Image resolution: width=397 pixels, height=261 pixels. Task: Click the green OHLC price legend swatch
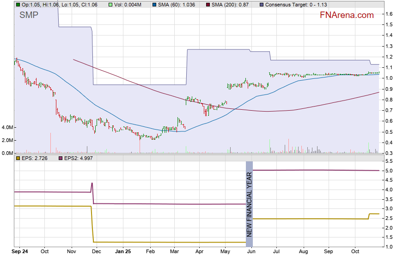point(18,5)
